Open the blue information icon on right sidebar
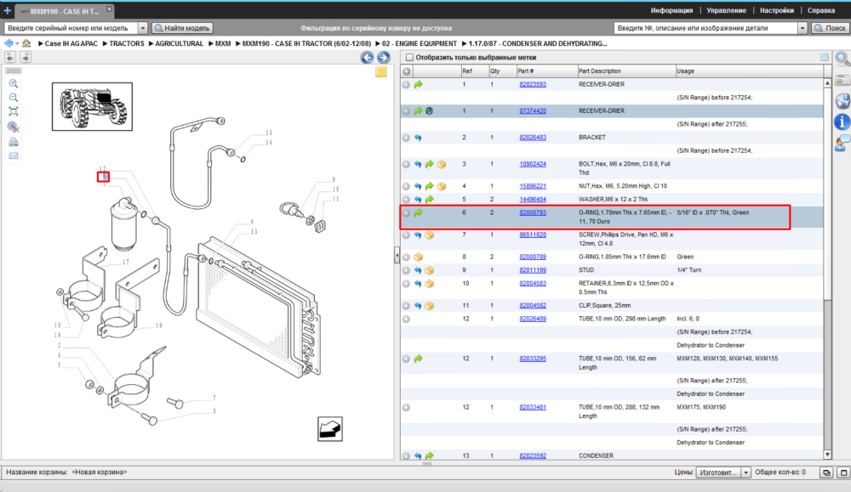 pos(842,122)
